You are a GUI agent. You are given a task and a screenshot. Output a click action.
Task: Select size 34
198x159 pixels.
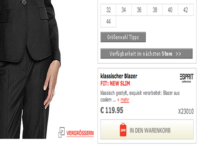click(124, 10)
